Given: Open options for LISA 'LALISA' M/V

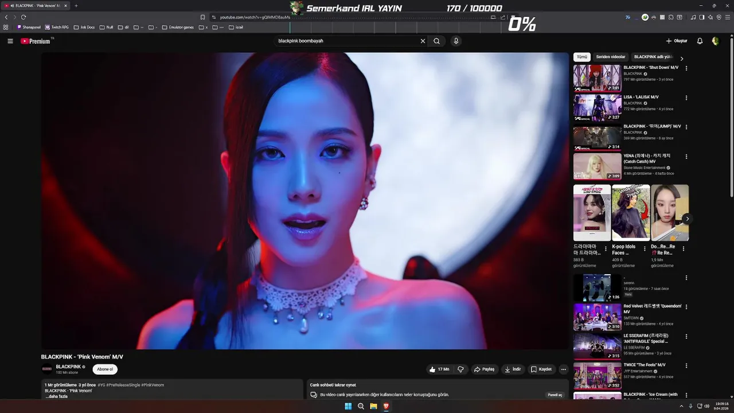Looking at the screenshot, I should 686,98.
